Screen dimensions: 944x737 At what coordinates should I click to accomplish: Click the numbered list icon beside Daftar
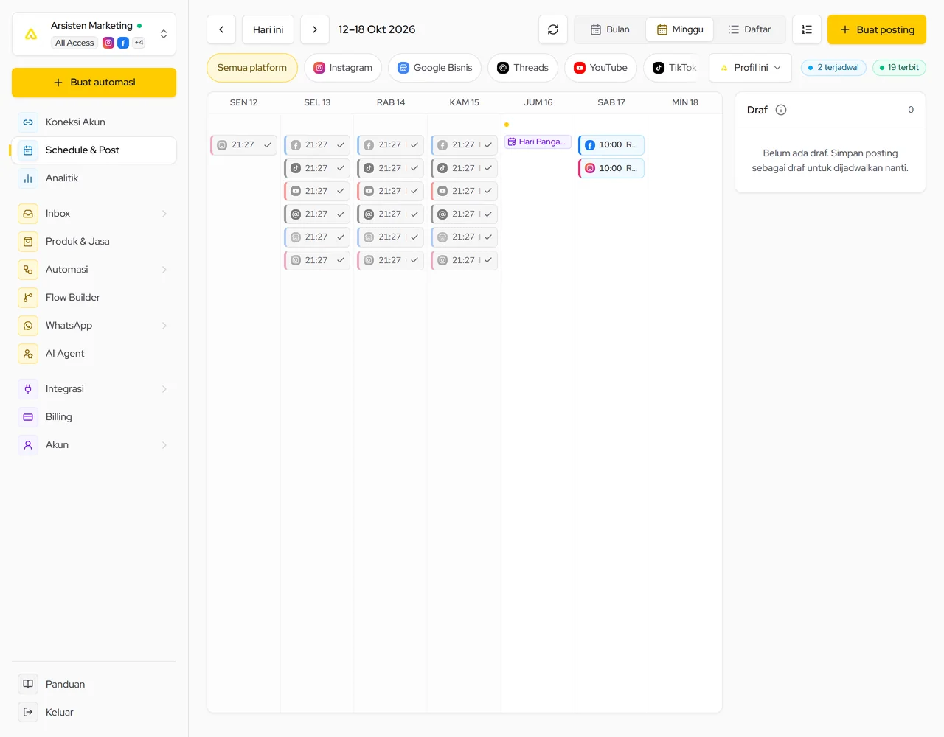pyautogui.click(x=807, y=29)
